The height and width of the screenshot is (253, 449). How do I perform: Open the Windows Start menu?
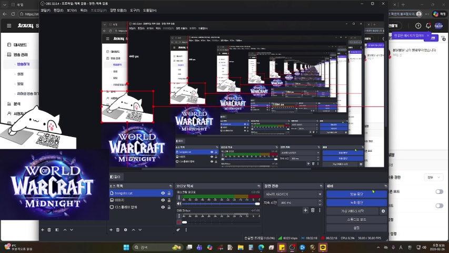pyautogui.click(x=126, y=247)
